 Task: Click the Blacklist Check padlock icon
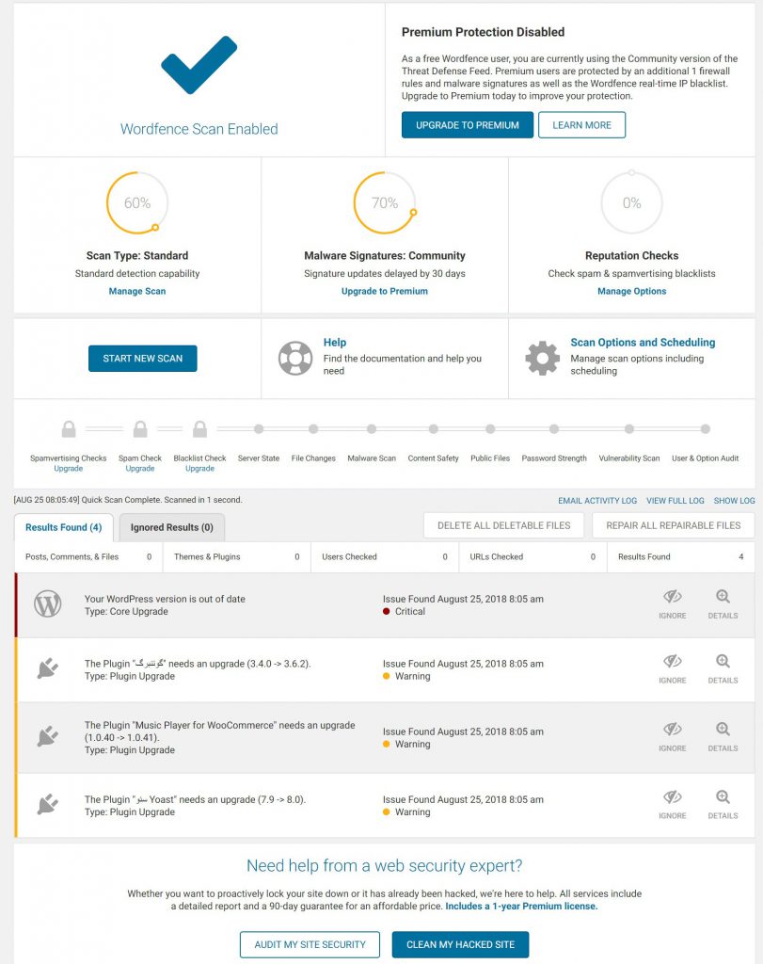pos(199,429)
